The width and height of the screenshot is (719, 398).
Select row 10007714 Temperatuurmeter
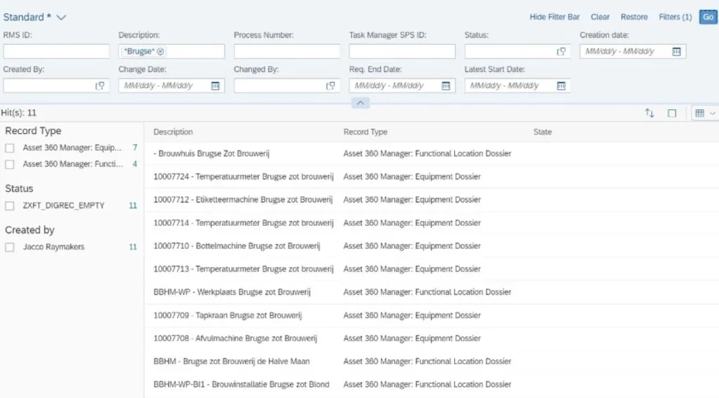(432, 223)
